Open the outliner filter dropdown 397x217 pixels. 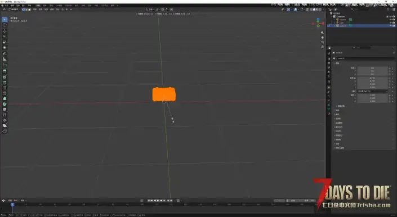[x=389, y=10]
